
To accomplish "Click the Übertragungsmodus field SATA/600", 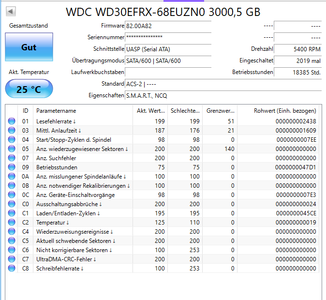I will tap(168, 61).
